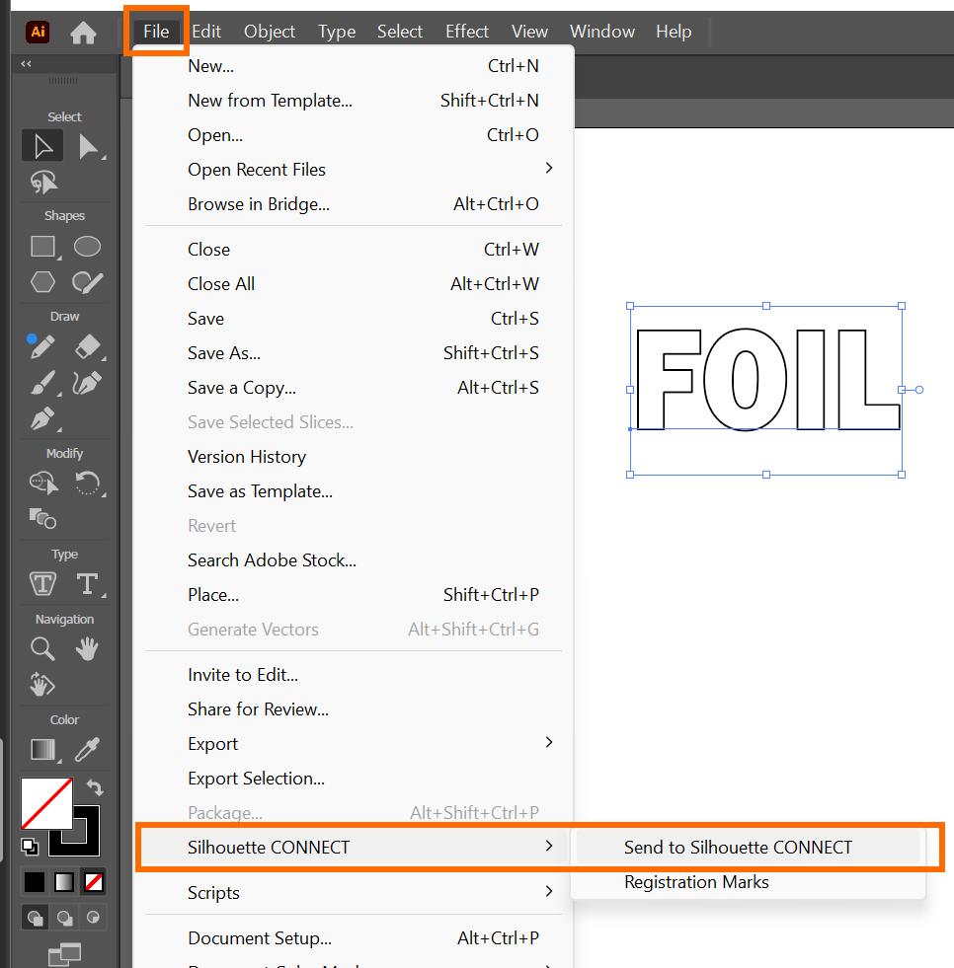Viewport: 954px width, 968px height.
Task: Pick the Eyedropper tool
Action: click(x=88, y=750)
